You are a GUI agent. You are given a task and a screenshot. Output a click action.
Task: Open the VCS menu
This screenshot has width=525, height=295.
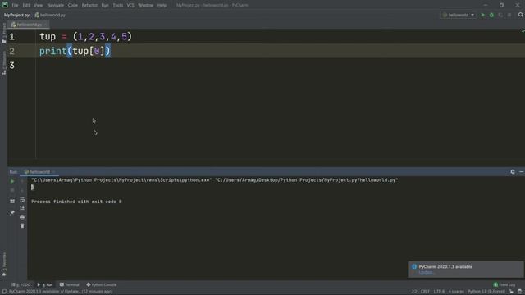coord(130,6)
